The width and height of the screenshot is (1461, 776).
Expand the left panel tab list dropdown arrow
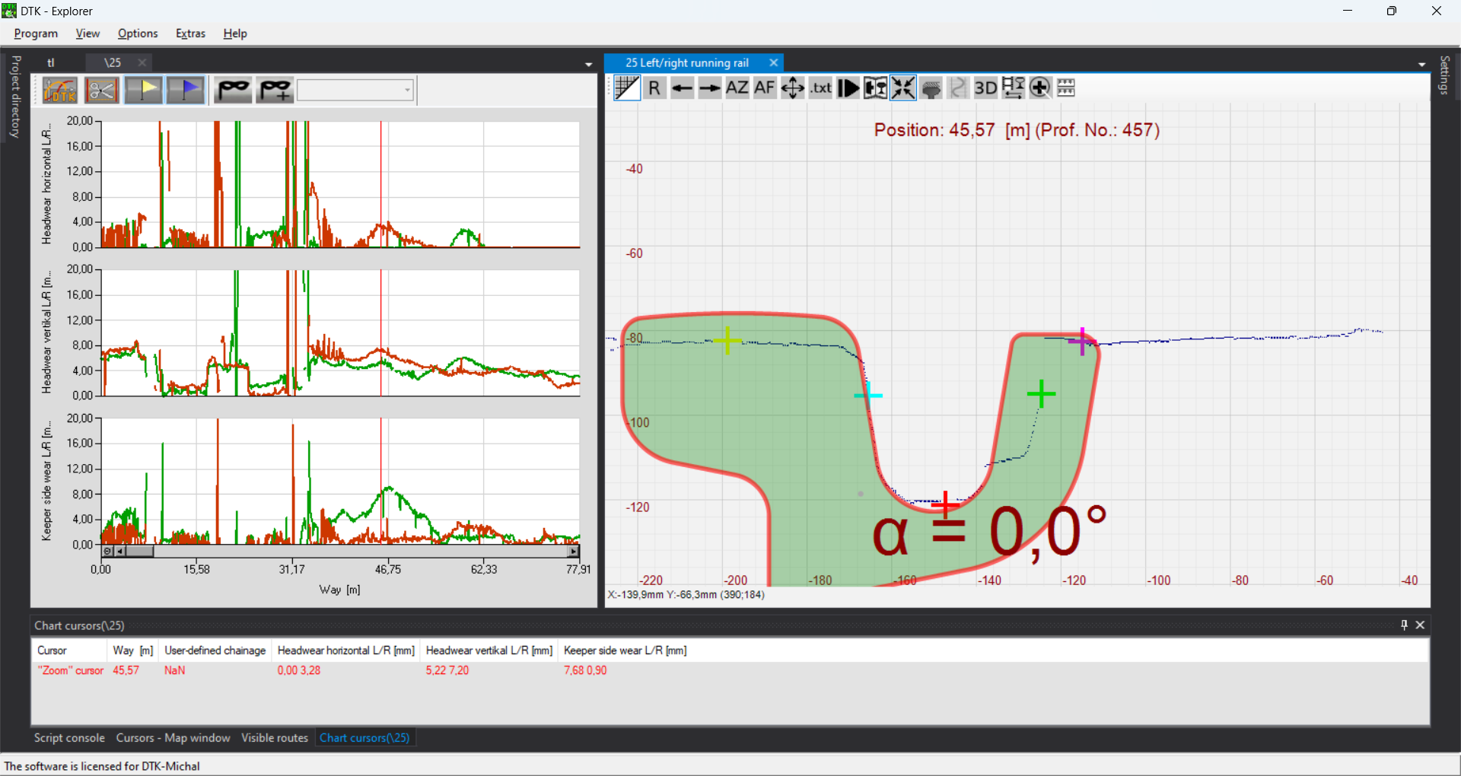pos(588,65)
